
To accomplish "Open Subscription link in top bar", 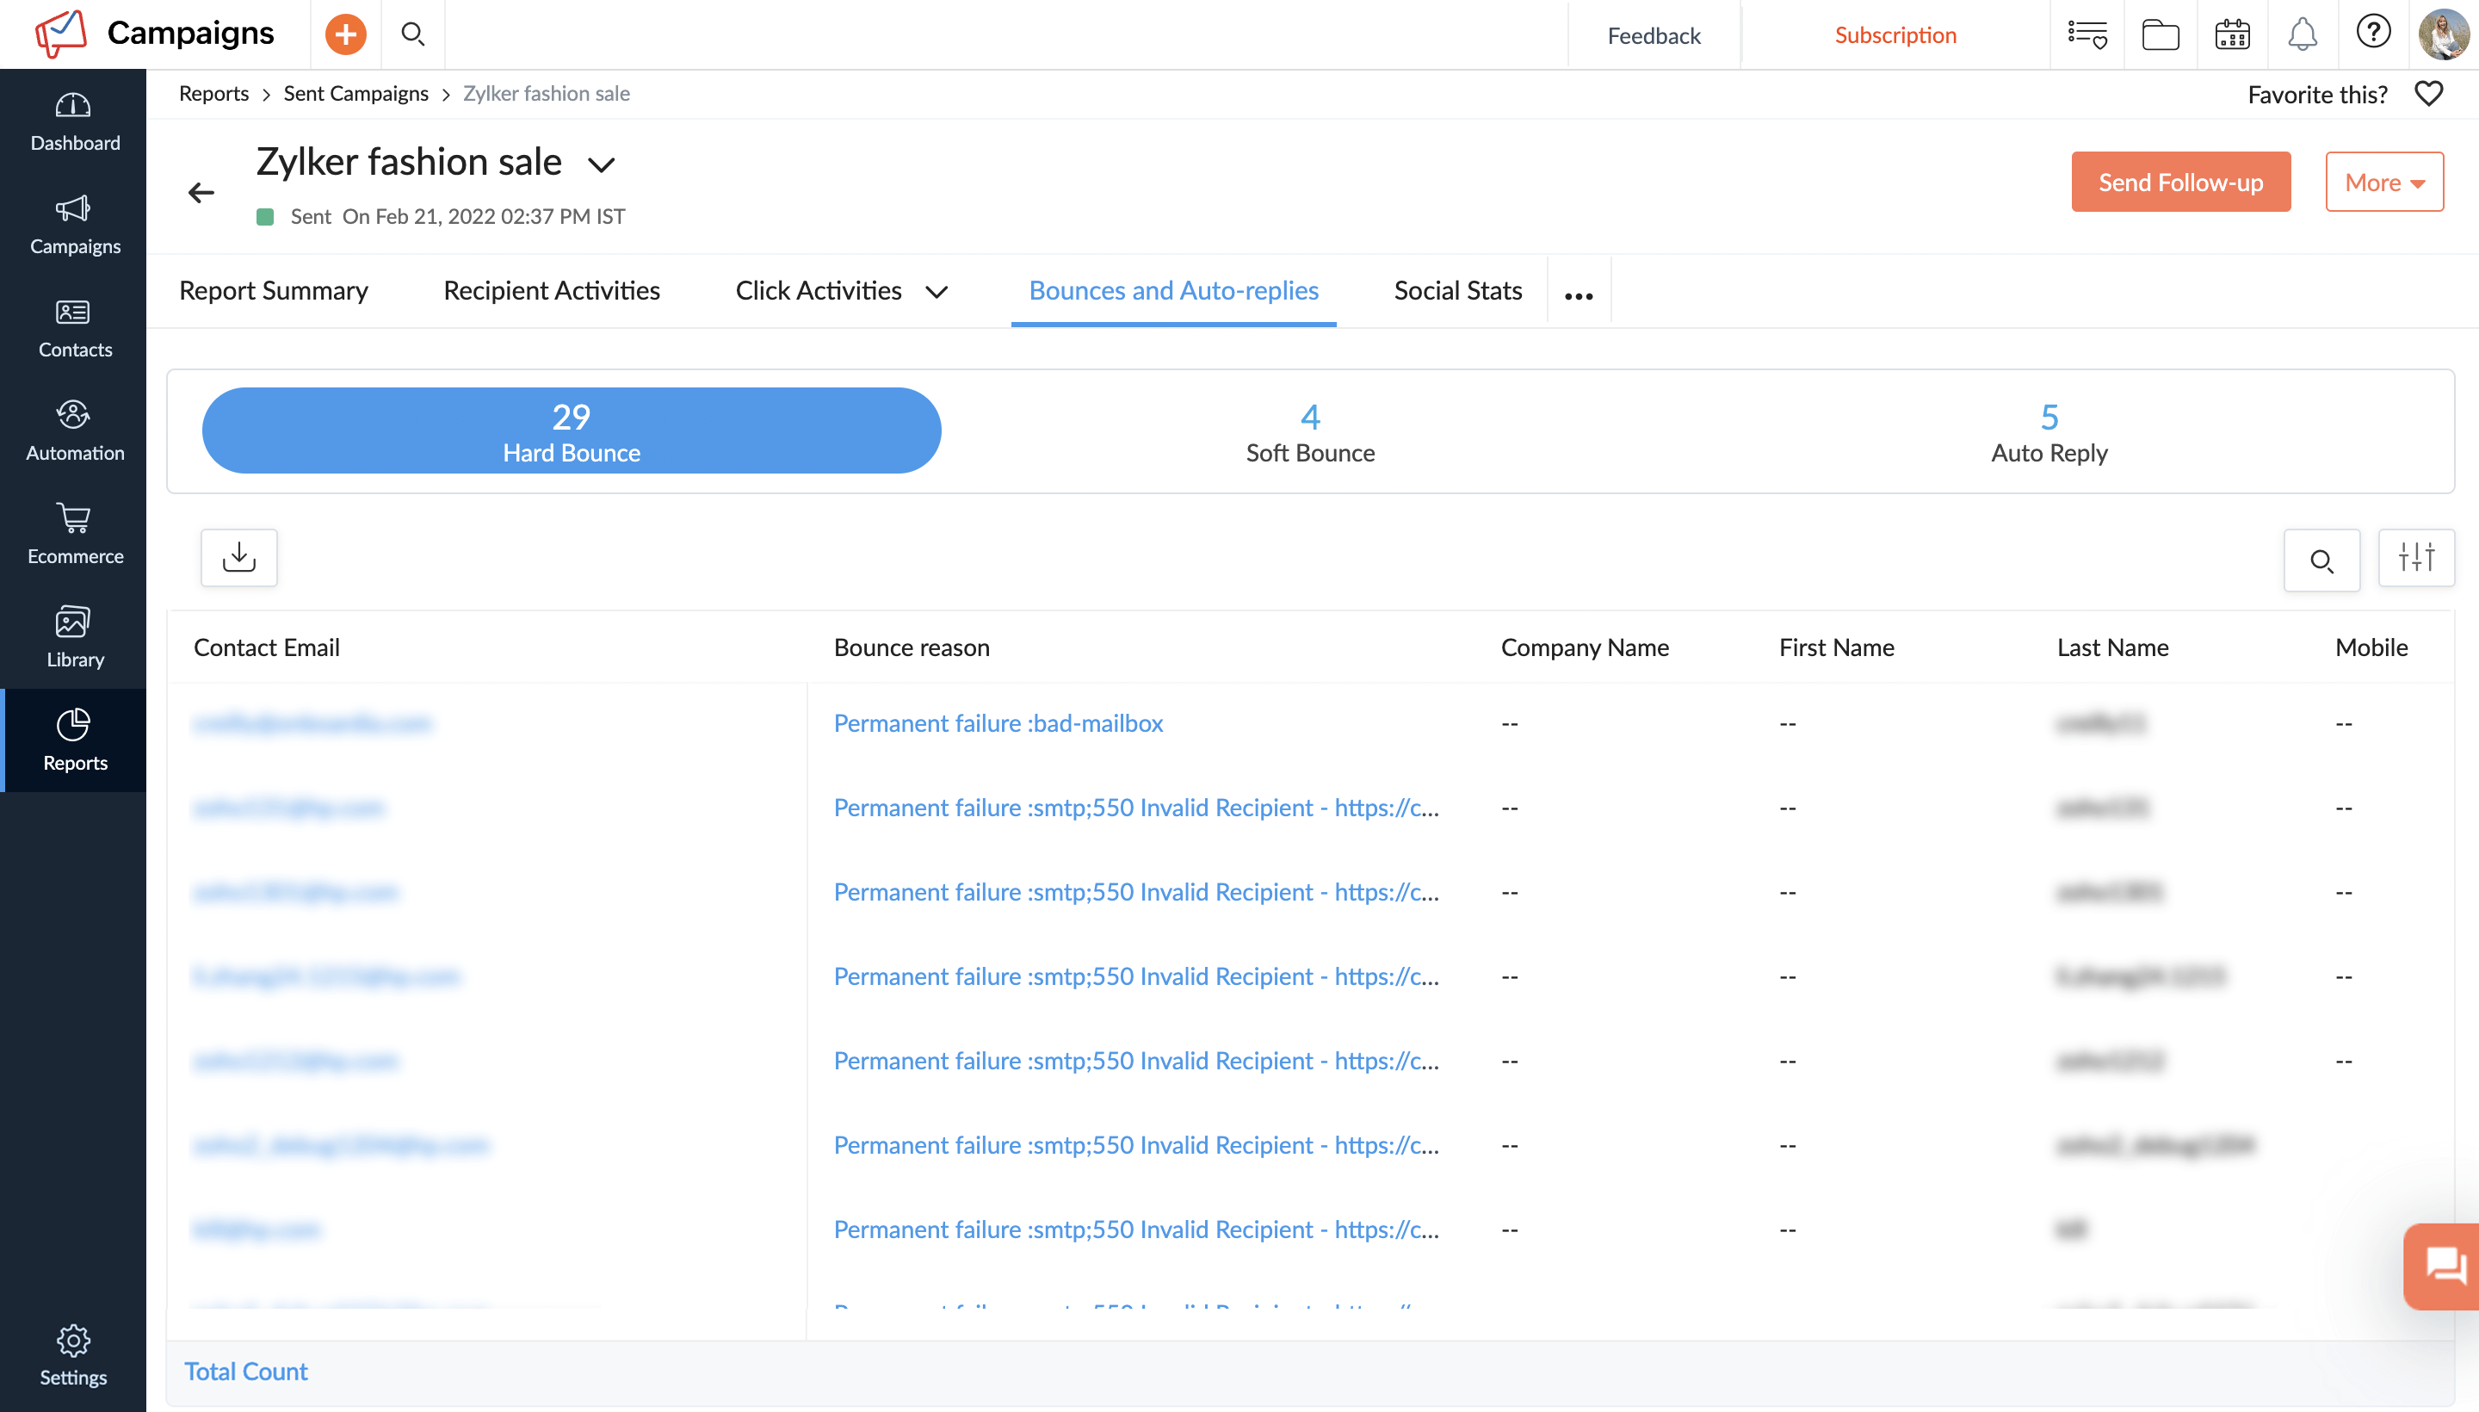I will [1895, 35].
